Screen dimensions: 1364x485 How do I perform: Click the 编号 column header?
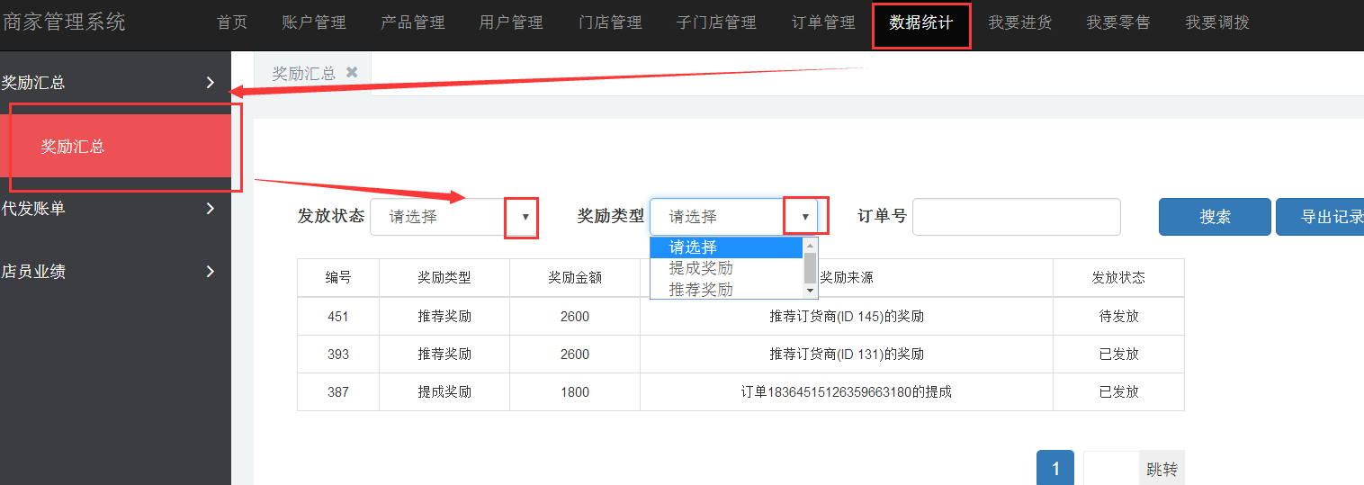tap(338, 278)
